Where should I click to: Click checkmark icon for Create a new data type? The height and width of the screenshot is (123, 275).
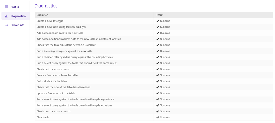158,21
